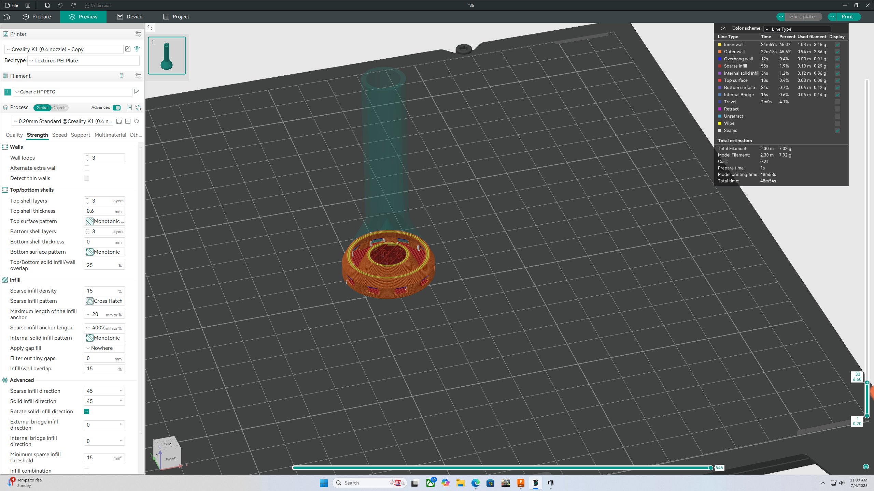Open the Apply gap fill dropdown
This screenshot has height=491, width=874.
coord(104,348)
